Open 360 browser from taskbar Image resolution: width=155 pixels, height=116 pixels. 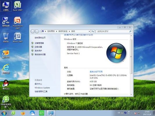[13, 113]
